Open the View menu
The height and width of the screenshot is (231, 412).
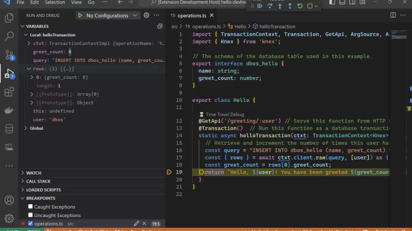coord(76,2)
